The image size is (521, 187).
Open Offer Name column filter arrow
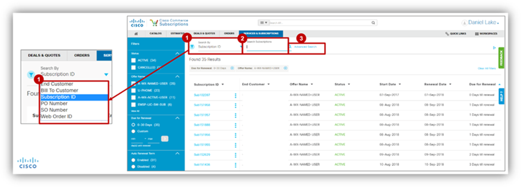[x=312, y=84]
